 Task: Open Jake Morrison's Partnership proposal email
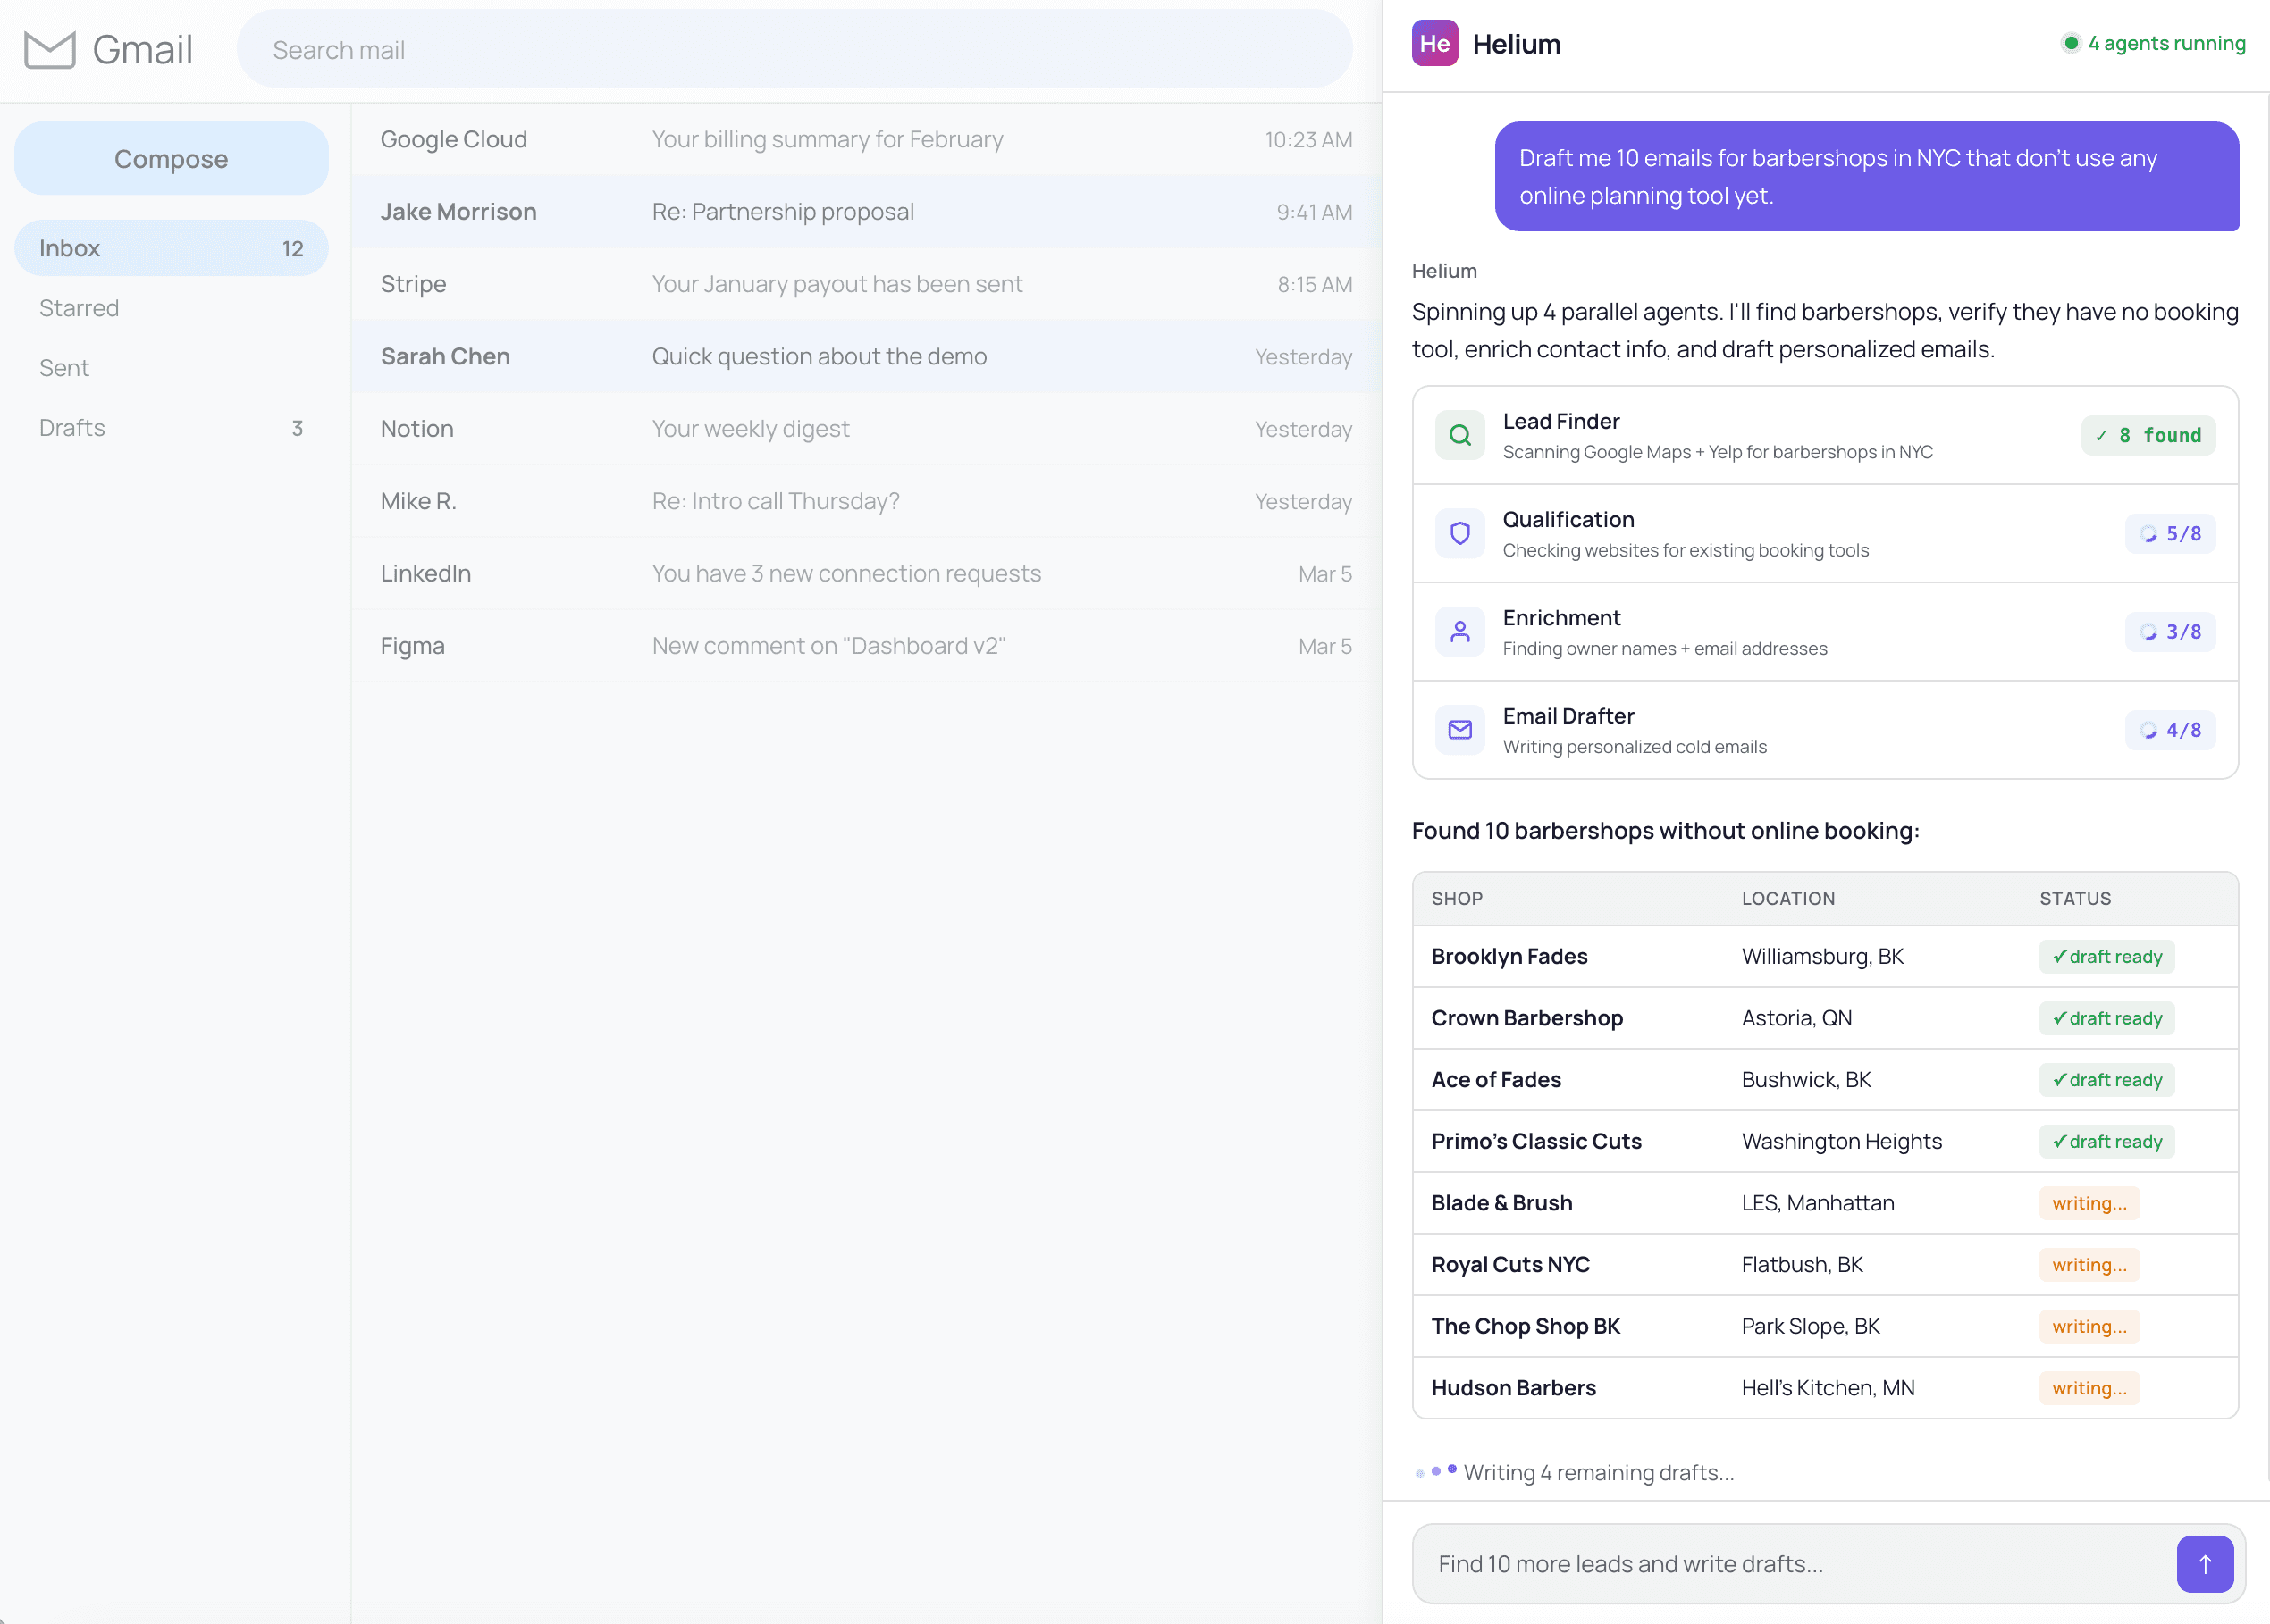tap(865, 212)
